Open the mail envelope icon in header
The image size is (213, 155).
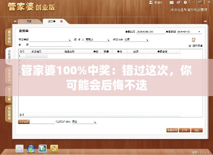click(172, 2)
